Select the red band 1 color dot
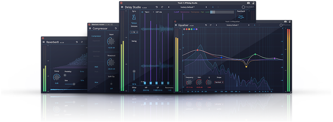 [187, 29]
